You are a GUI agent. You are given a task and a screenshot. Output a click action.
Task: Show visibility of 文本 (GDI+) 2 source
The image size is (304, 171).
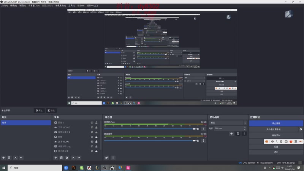point(92,127)
